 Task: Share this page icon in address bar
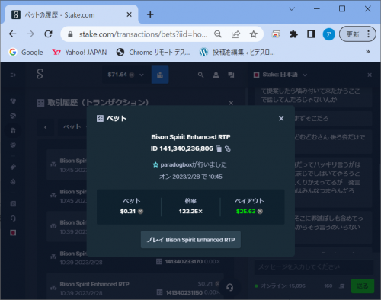[x=235, y=34]
